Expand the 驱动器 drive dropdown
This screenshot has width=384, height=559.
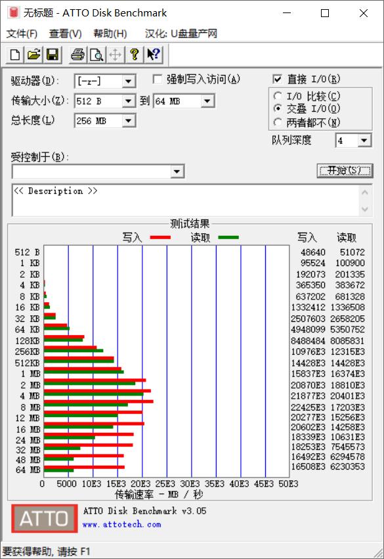tap(128, 81)
